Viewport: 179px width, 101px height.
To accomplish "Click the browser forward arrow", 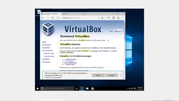I will coord(48,18).
